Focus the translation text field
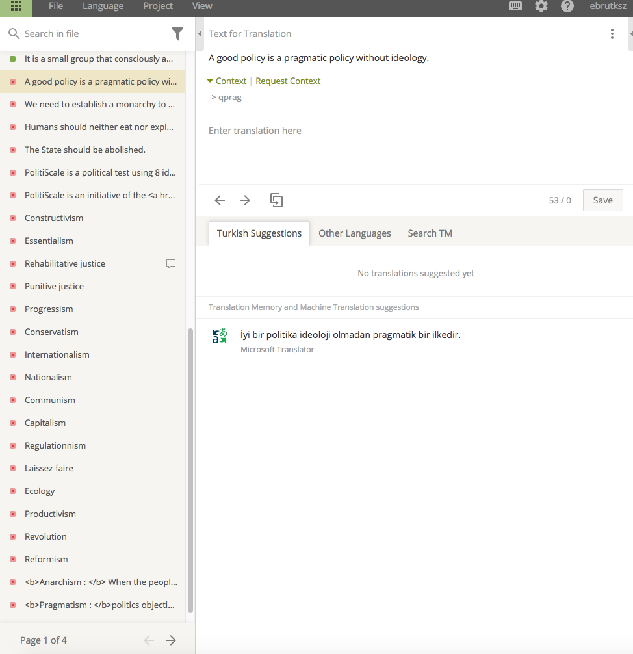 (x=415, y=150)
